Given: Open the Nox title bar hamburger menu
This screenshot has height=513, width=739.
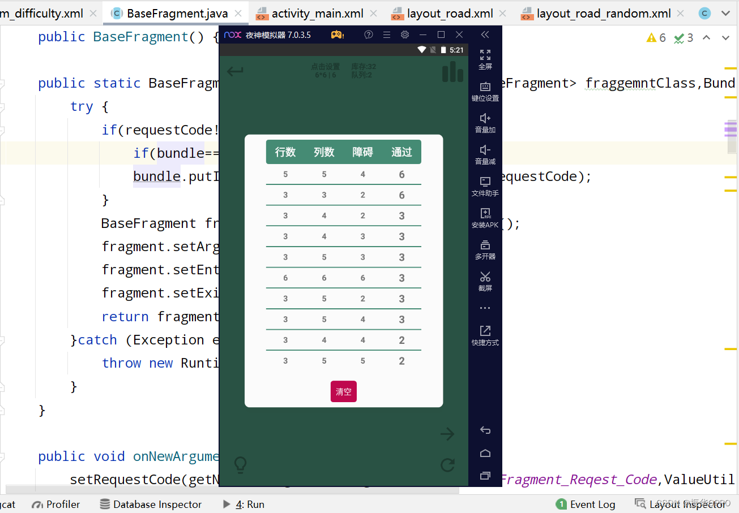Looking at the screenshot, I should pyautogui.click(x=387, y=35).
